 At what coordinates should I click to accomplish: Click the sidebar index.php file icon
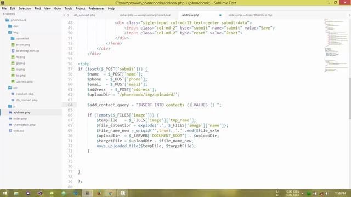pyautogui.click(x=10, y=119)
